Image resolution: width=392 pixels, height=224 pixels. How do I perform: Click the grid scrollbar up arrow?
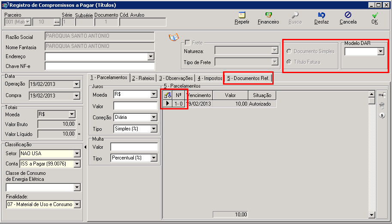click(x=372, y=94)
